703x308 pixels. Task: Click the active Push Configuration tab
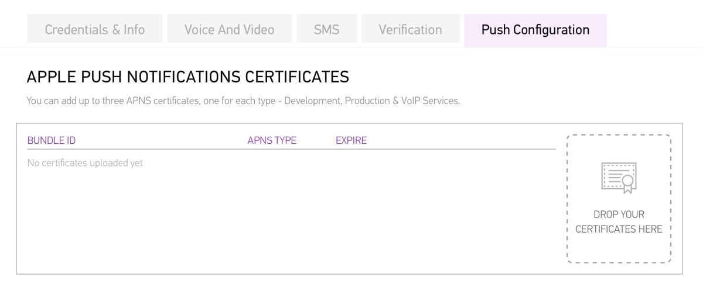point(535,30)
